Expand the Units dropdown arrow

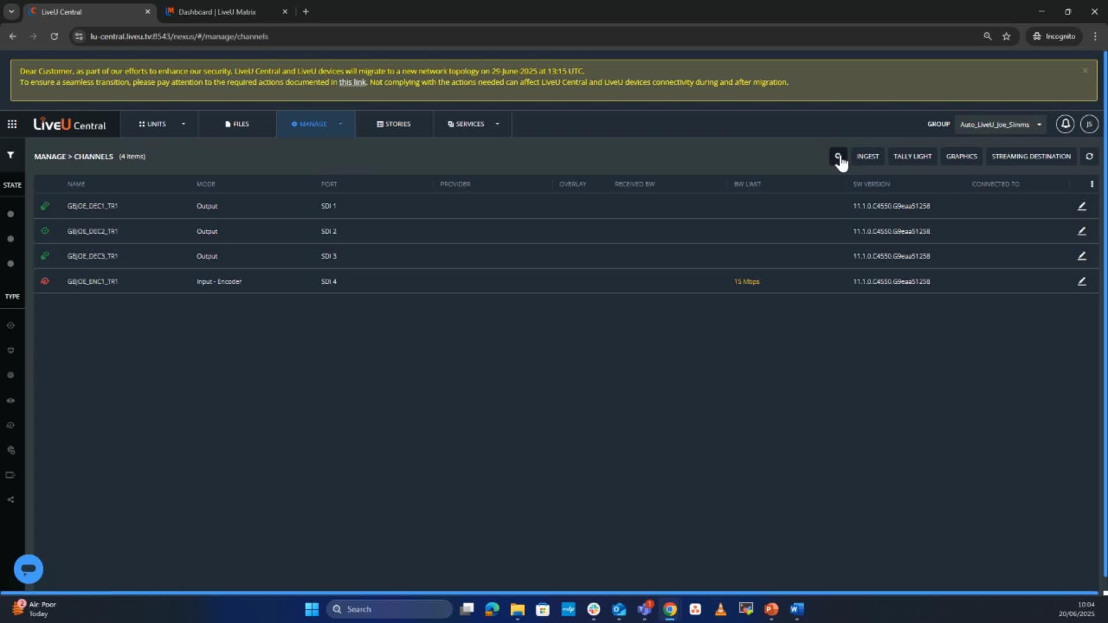click(184, 124)
